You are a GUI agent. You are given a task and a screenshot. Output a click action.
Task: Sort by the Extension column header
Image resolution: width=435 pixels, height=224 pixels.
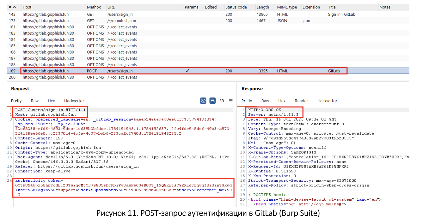(314, 7)
